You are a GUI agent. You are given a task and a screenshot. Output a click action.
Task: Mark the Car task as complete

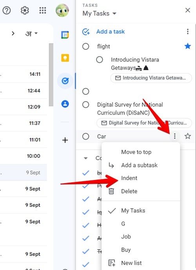tap(85, 136)
